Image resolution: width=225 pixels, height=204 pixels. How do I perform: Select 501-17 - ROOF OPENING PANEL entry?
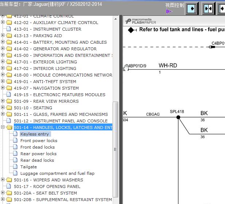click(47, 187)
